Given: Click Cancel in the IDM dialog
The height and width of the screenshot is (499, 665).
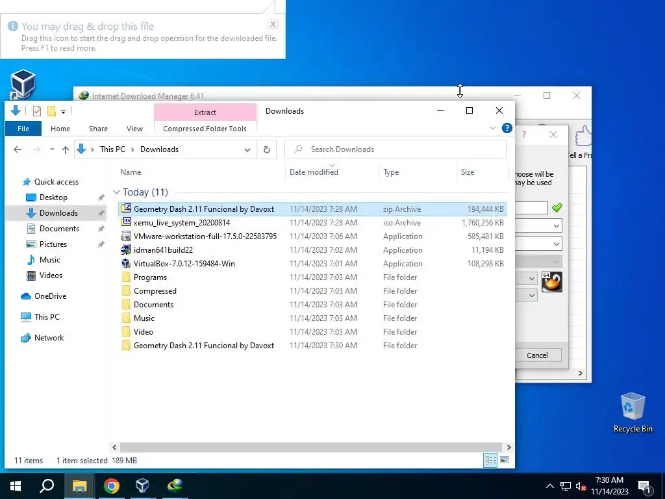Looking at the screenshot, I should pyautogui.click(x=538, y=355).
